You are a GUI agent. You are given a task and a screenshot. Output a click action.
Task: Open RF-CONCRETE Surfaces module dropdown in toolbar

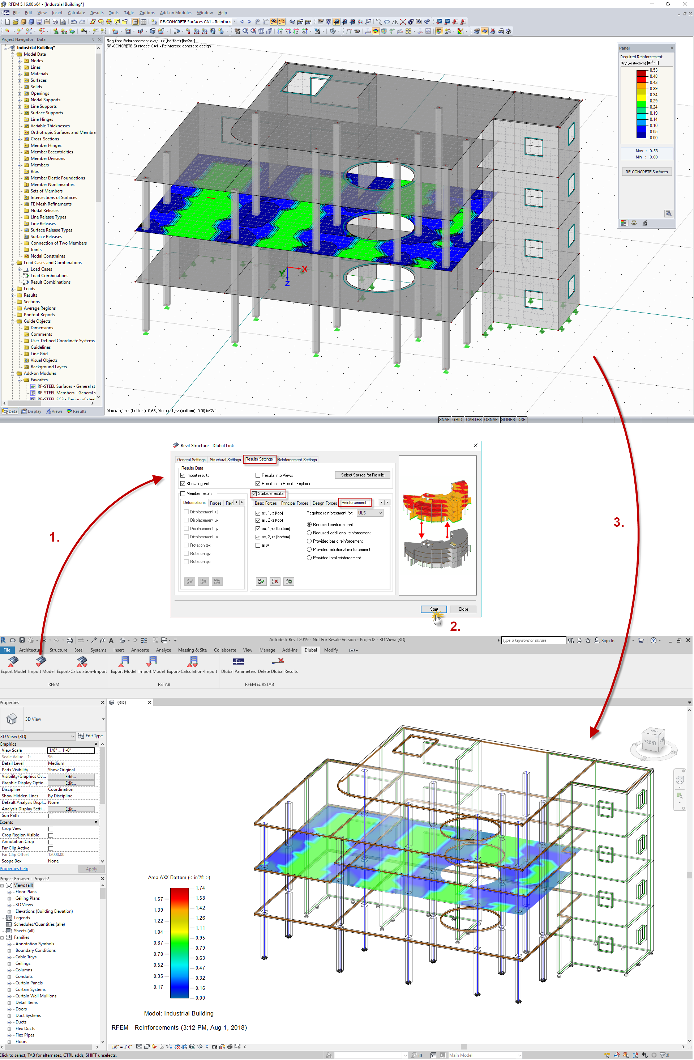tap(235, 21)
